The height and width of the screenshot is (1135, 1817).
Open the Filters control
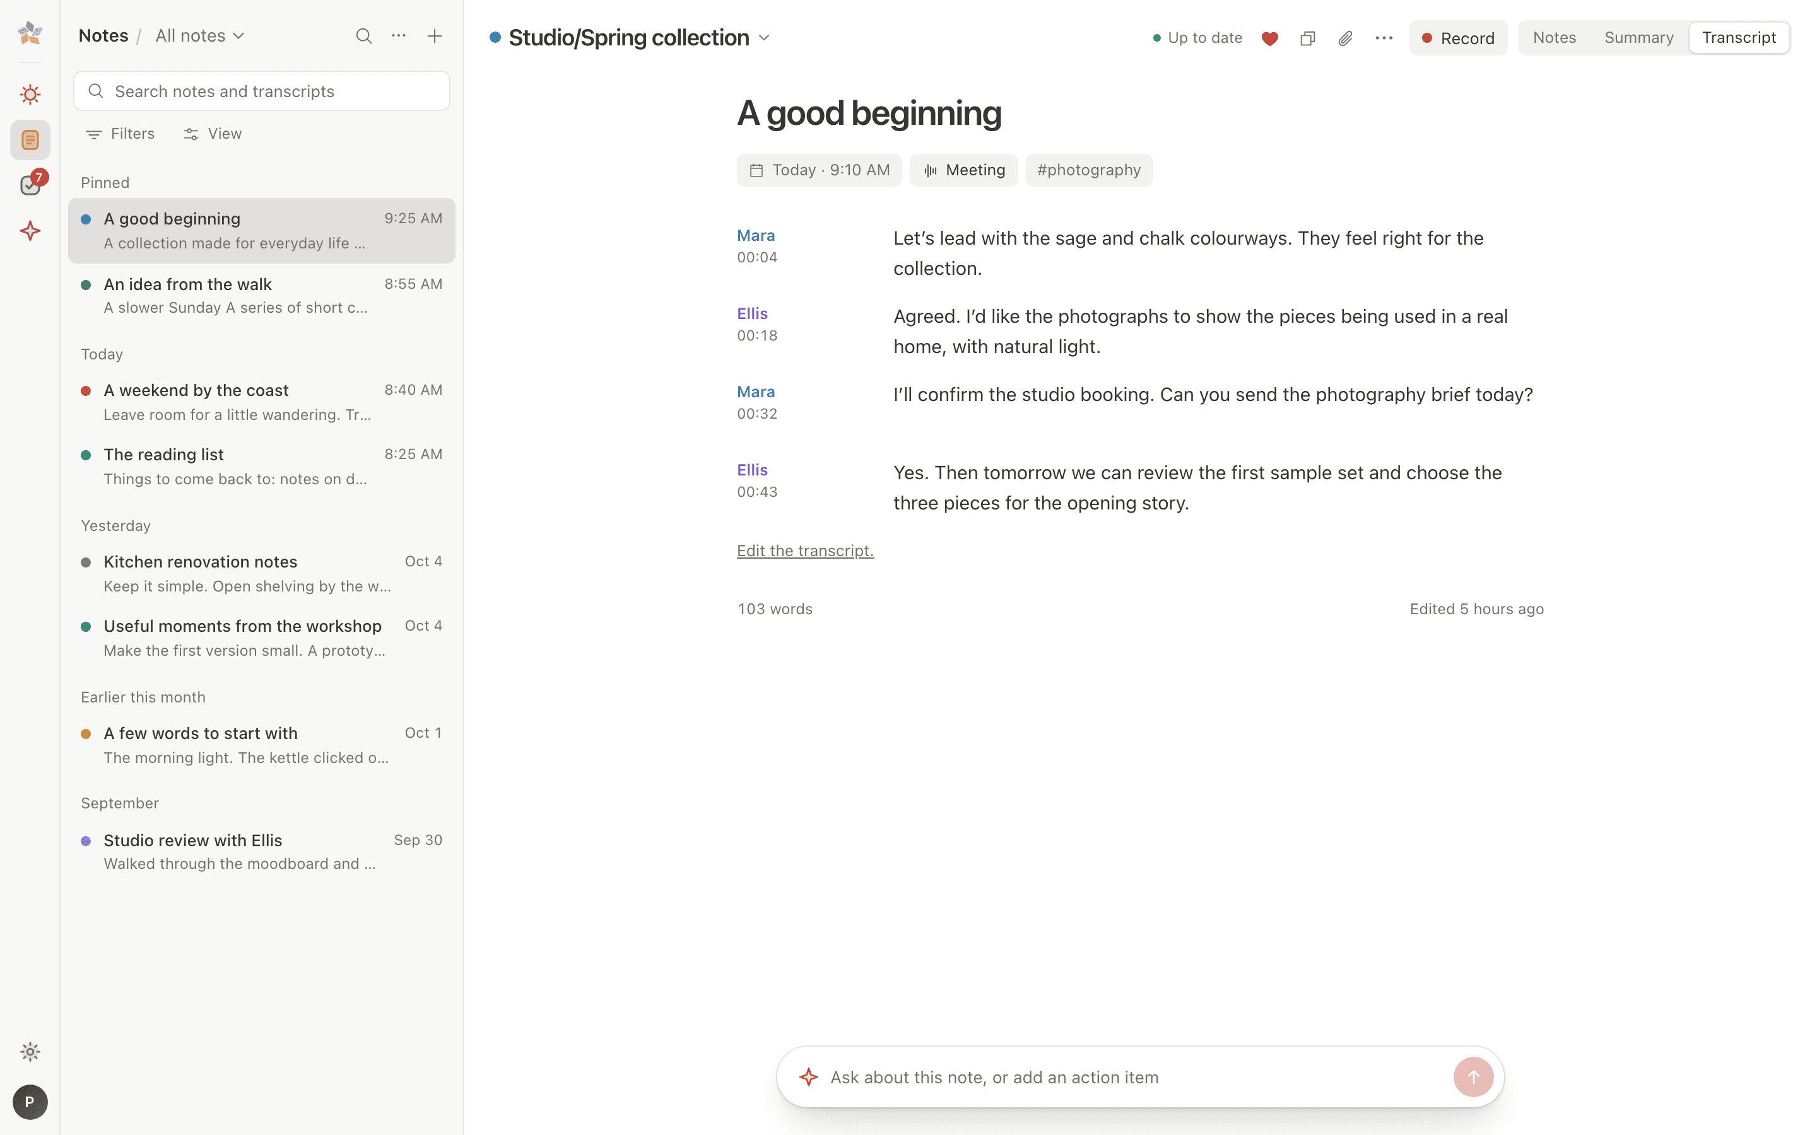[120, 134]
